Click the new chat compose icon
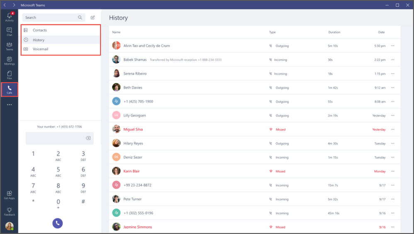Screen dimensions: 414x234 click(x=93, y=17)
